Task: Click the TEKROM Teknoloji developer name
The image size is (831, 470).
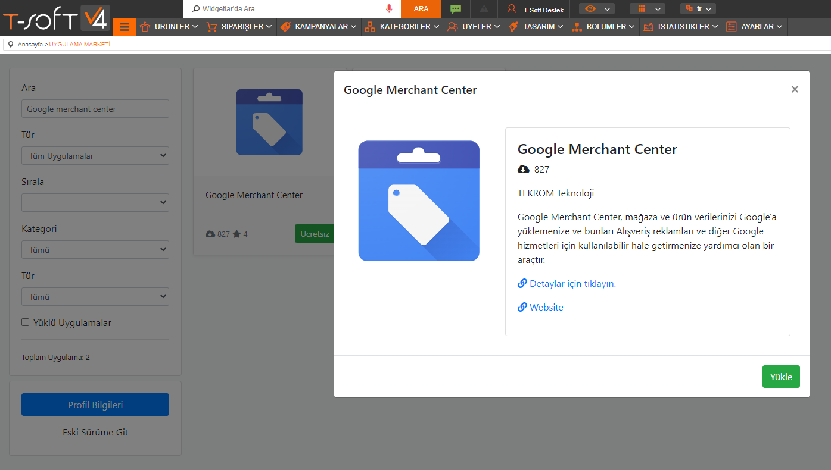Action: (556, 193)
